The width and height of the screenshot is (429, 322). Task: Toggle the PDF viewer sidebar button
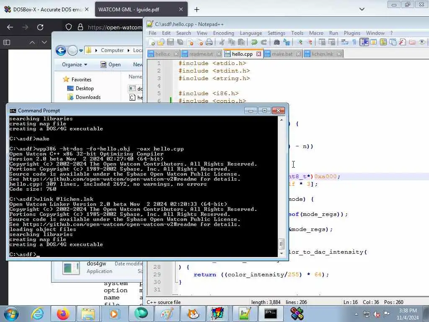click(7, 42)
